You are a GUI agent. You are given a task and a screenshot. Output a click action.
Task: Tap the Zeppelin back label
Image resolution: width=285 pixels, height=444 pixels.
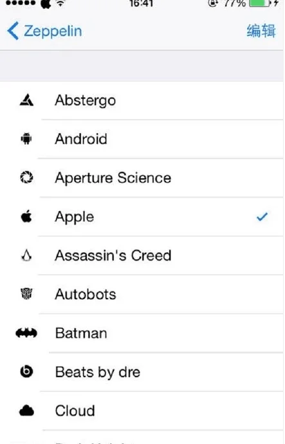53,31
